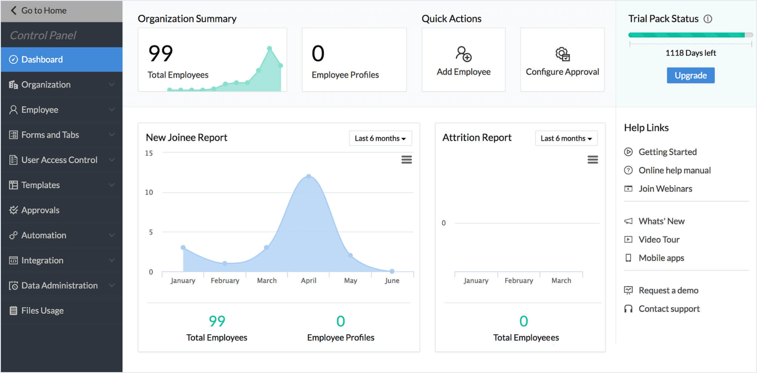Expand the Data Administration menu chevron
This screenshot has height=373, width=757.
pos(111,285)
